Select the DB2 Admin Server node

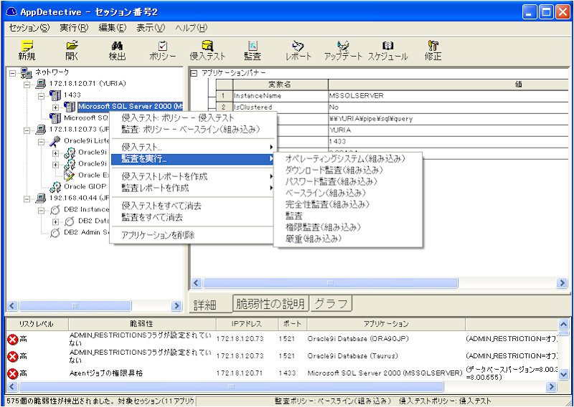pyautogui.click(x=86, y=232)
